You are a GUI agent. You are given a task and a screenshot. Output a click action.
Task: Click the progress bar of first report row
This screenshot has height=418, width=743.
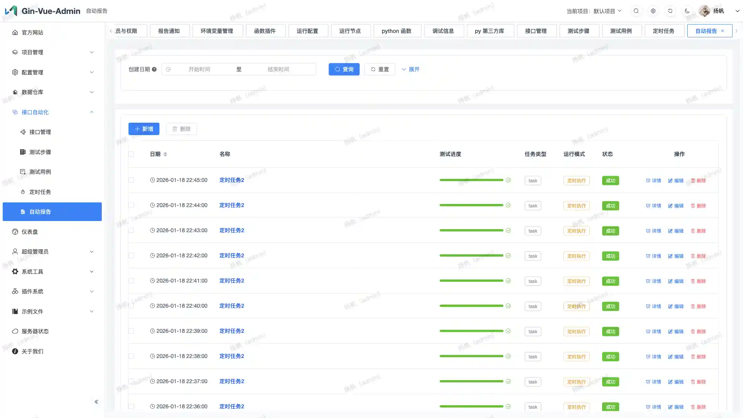click(x=471, y=180)
